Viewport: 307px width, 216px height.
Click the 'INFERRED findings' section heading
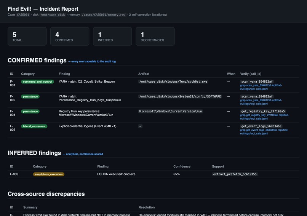point(34,153)
